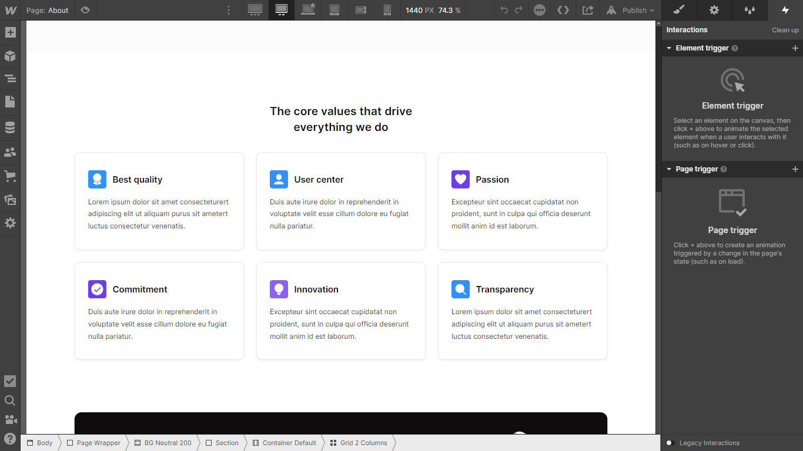Toggle Legacy Interactions at panel bottom
This screenshot has height=451, width=803.
pos(670,443)
